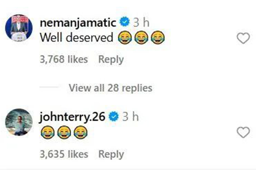Image resolution: width=256 pixels, height=170 pixels.
Task: Click the first laughing emoji after 'Well deserved'
Action: click(125, 38)
